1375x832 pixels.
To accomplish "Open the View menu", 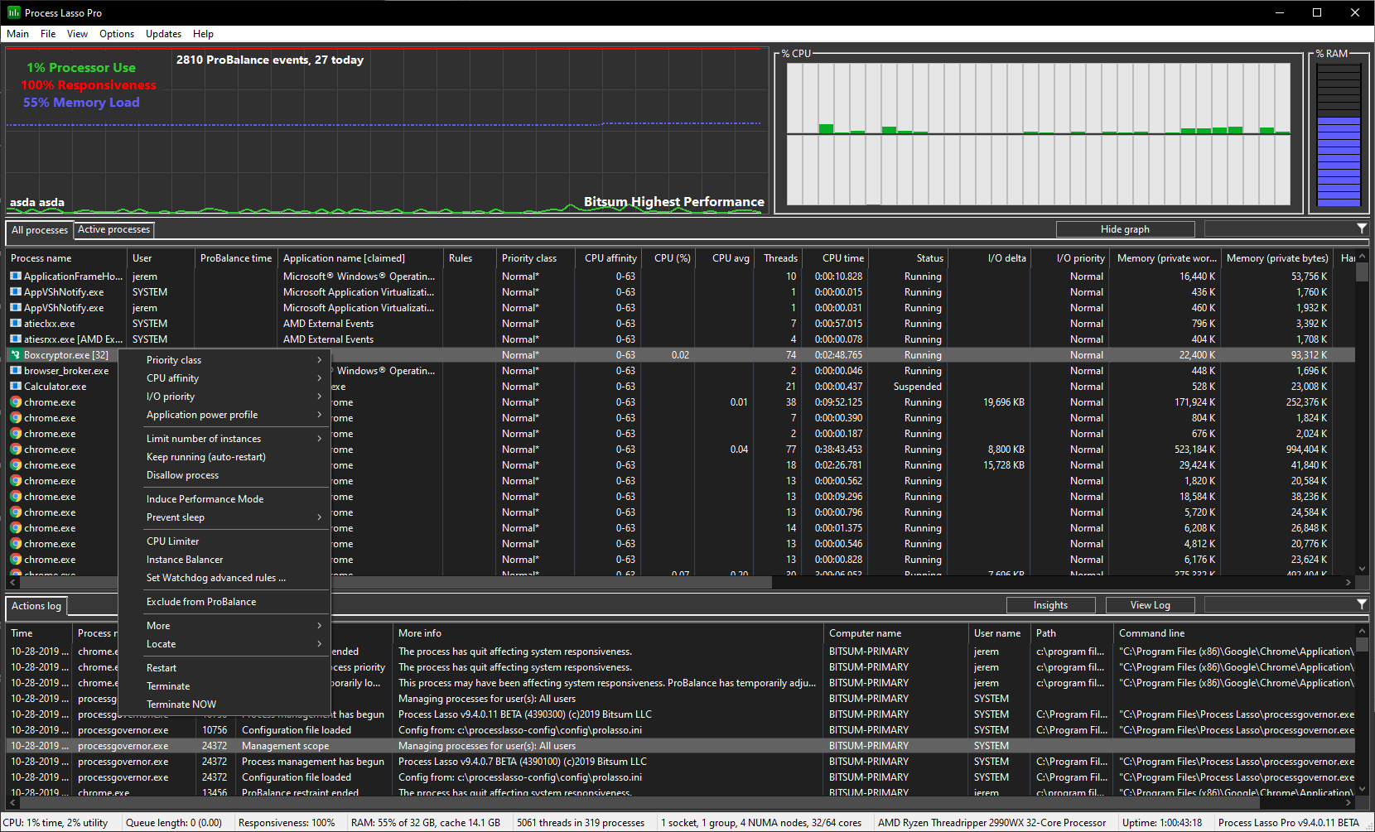I will click(77, 34).
